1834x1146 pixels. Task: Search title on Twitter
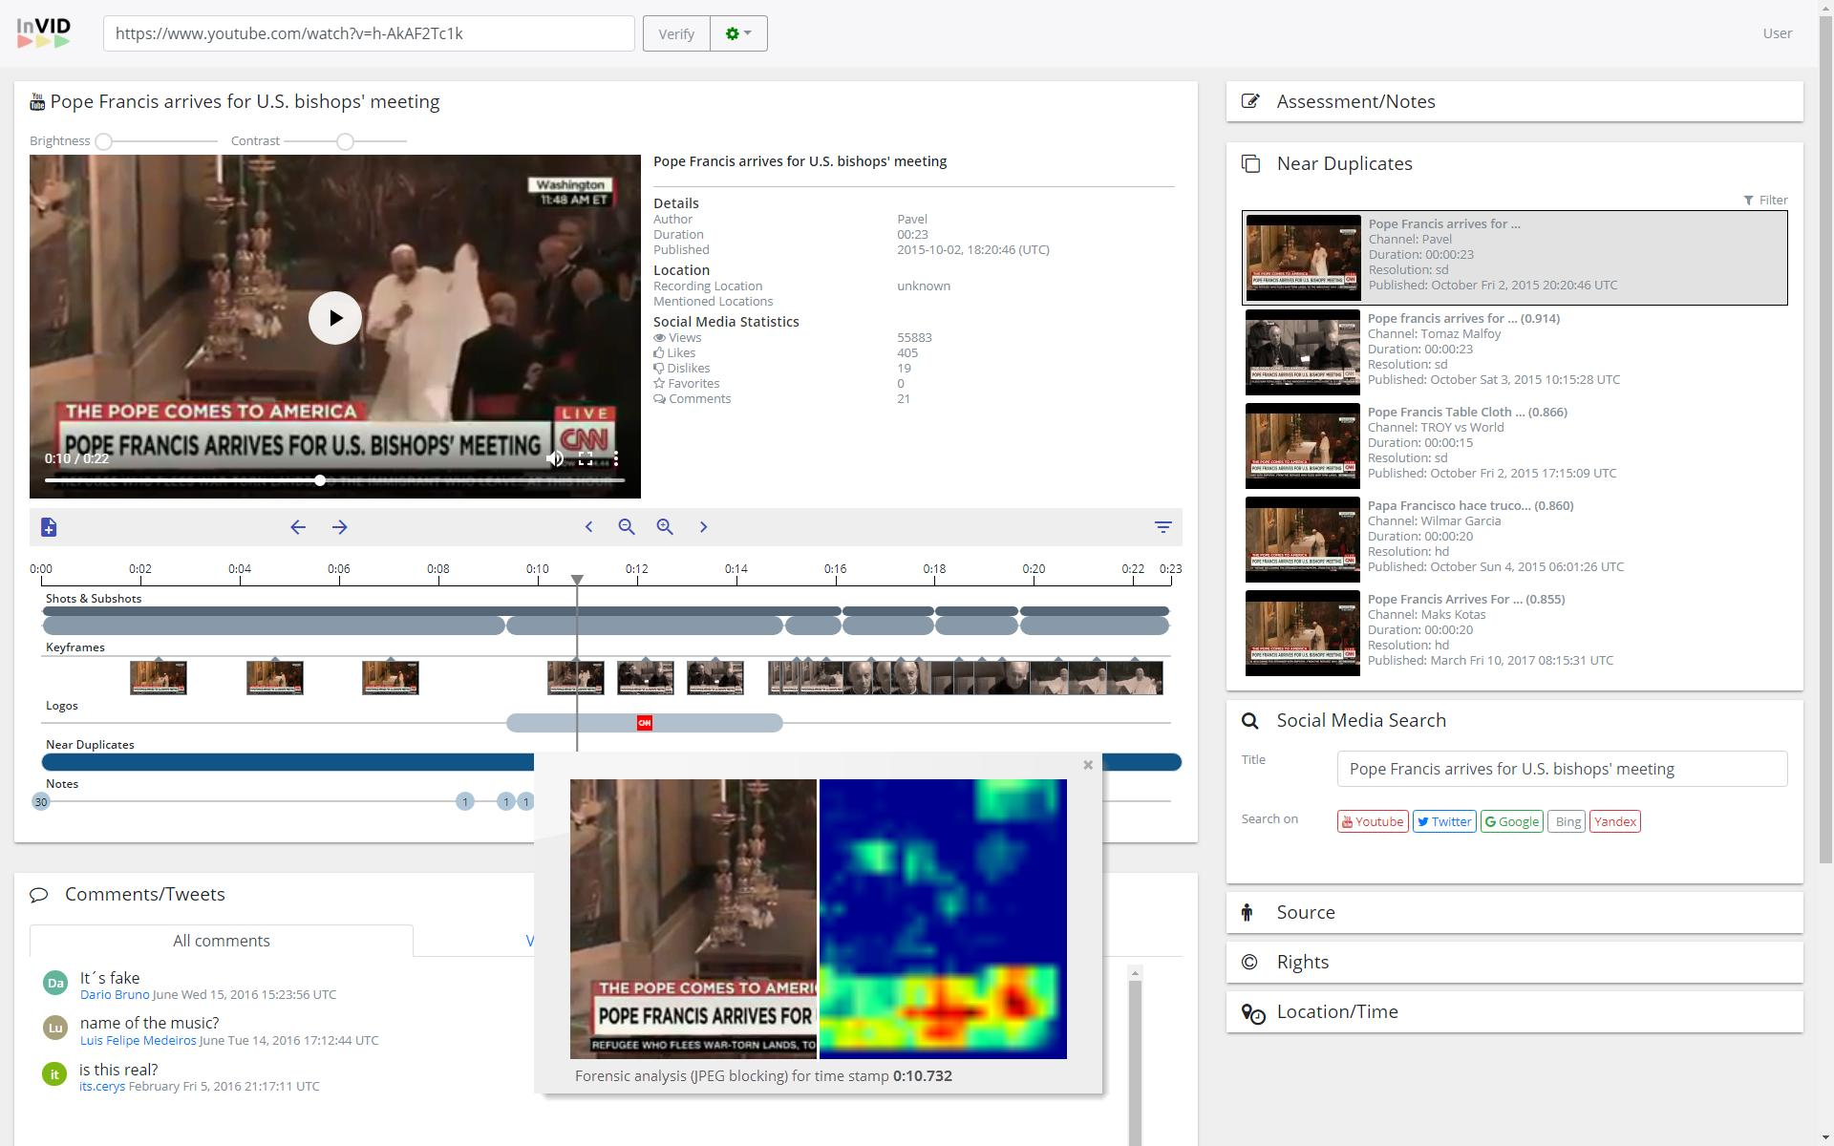click(x=1444, y=821)
